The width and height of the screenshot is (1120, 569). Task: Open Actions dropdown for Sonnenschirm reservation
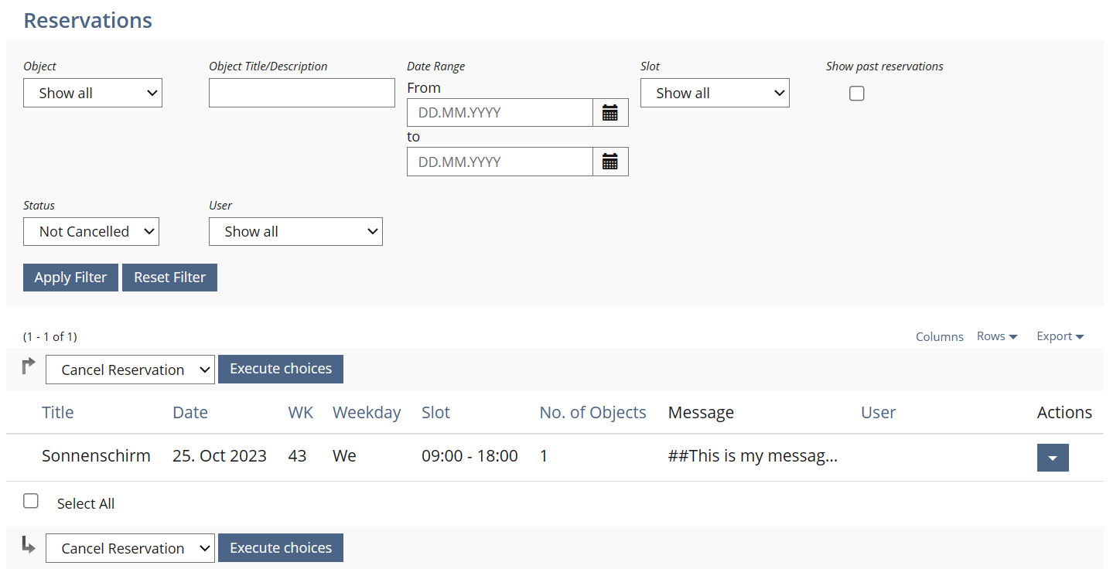tap(1052, 458)
